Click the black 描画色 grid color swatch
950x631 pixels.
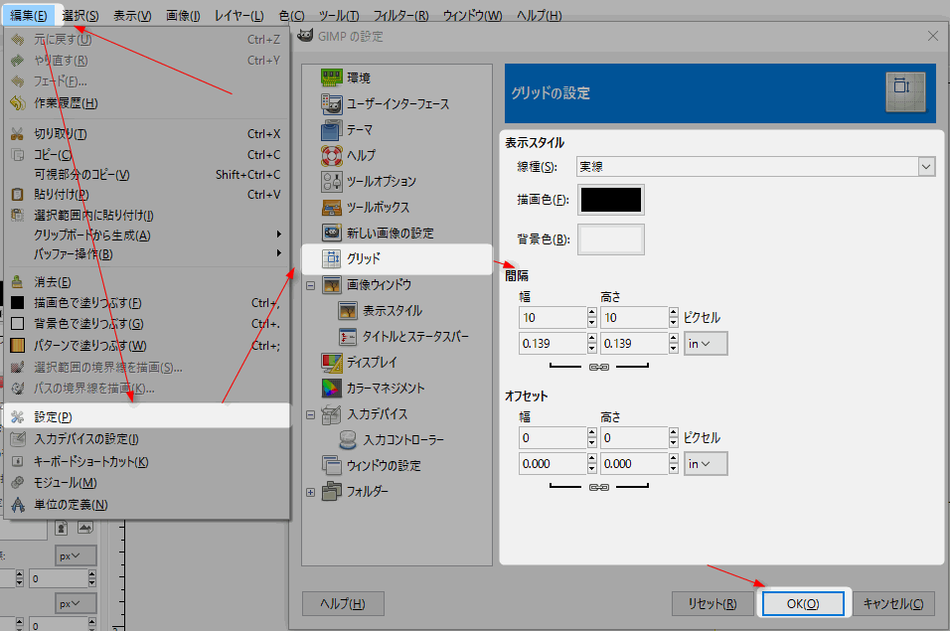[x=611, y=200]
